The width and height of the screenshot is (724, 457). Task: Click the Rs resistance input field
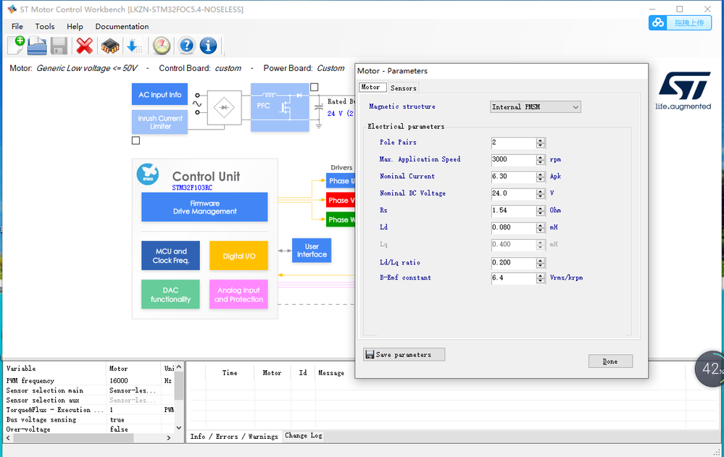point(513,211)
